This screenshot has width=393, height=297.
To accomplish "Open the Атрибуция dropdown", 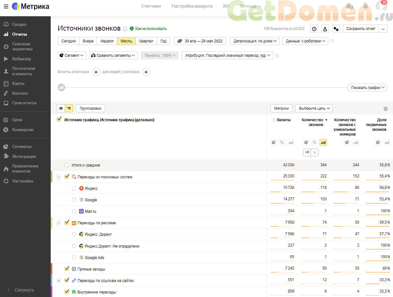I will [227, 55].
